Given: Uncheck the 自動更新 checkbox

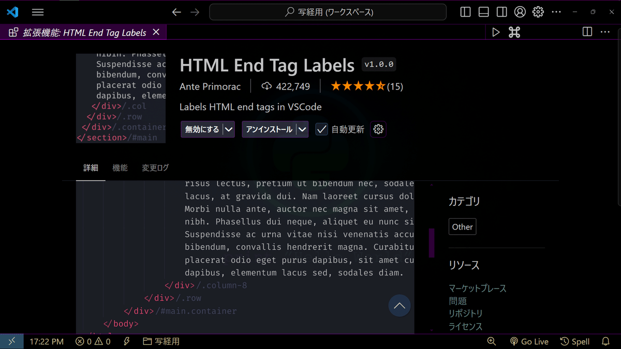Looking at the screenshot, I should click(321, 129).
